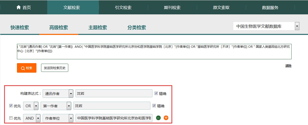Switch to 主题检索 tab
This screenshot has width=308, height=125.
[98, 28]
